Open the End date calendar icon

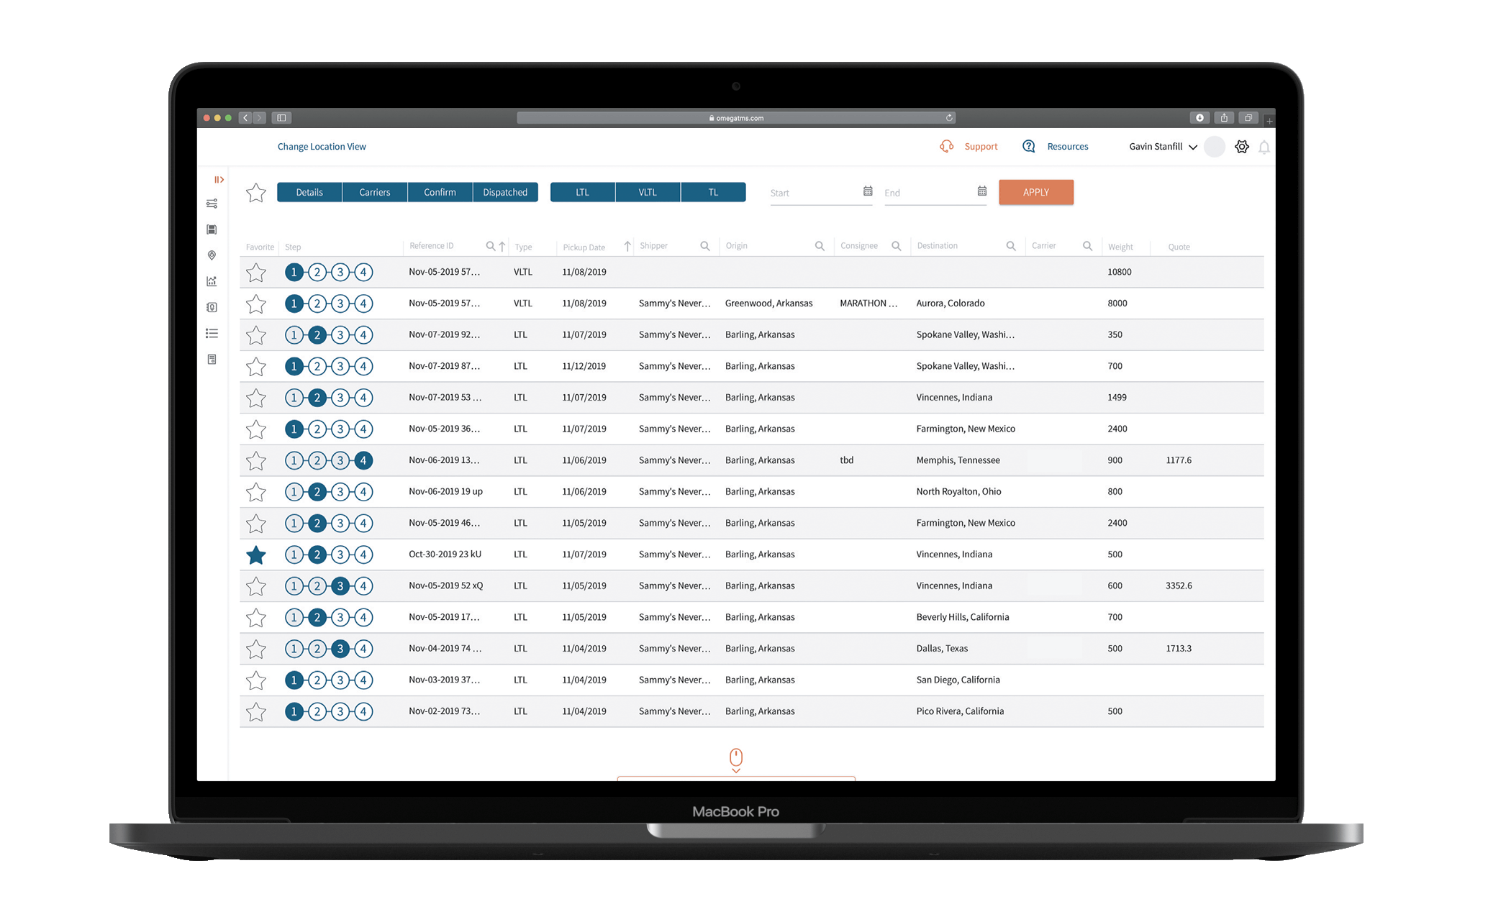click(x=982, y=191)
